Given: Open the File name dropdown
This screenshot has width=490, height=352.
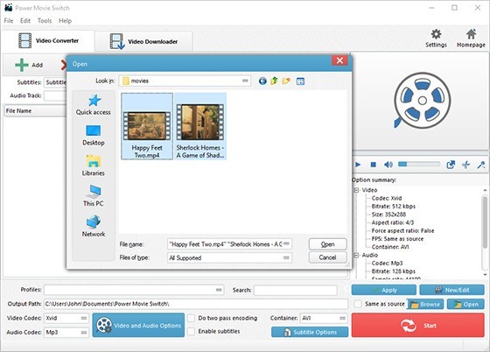Looking at the screenshot, I should pos(286,243).
